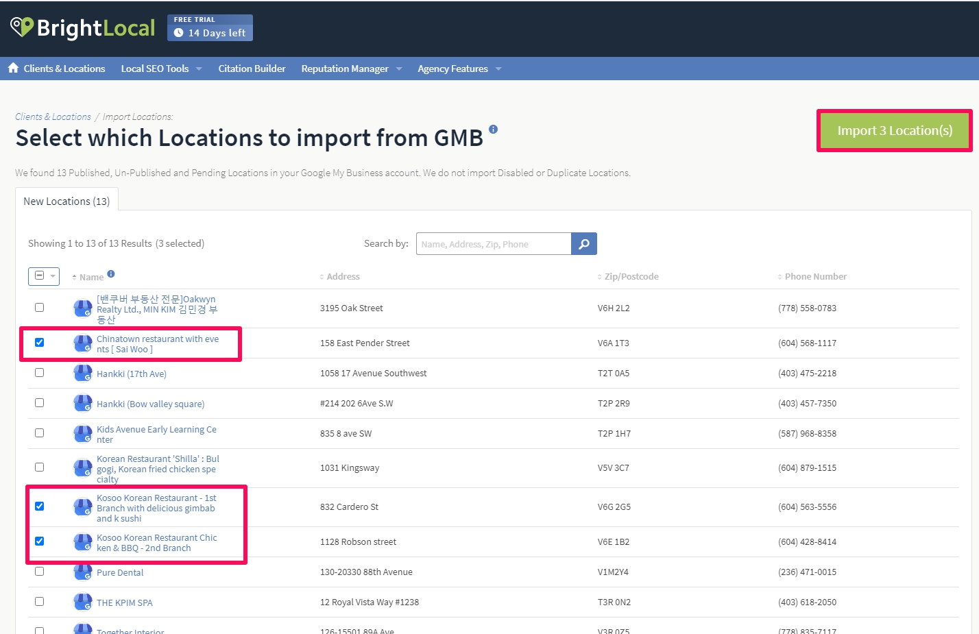The height and width of the screenshot is (634, 979).
Task: Click the clock icon in free trial badge
Action: (178, 33)
